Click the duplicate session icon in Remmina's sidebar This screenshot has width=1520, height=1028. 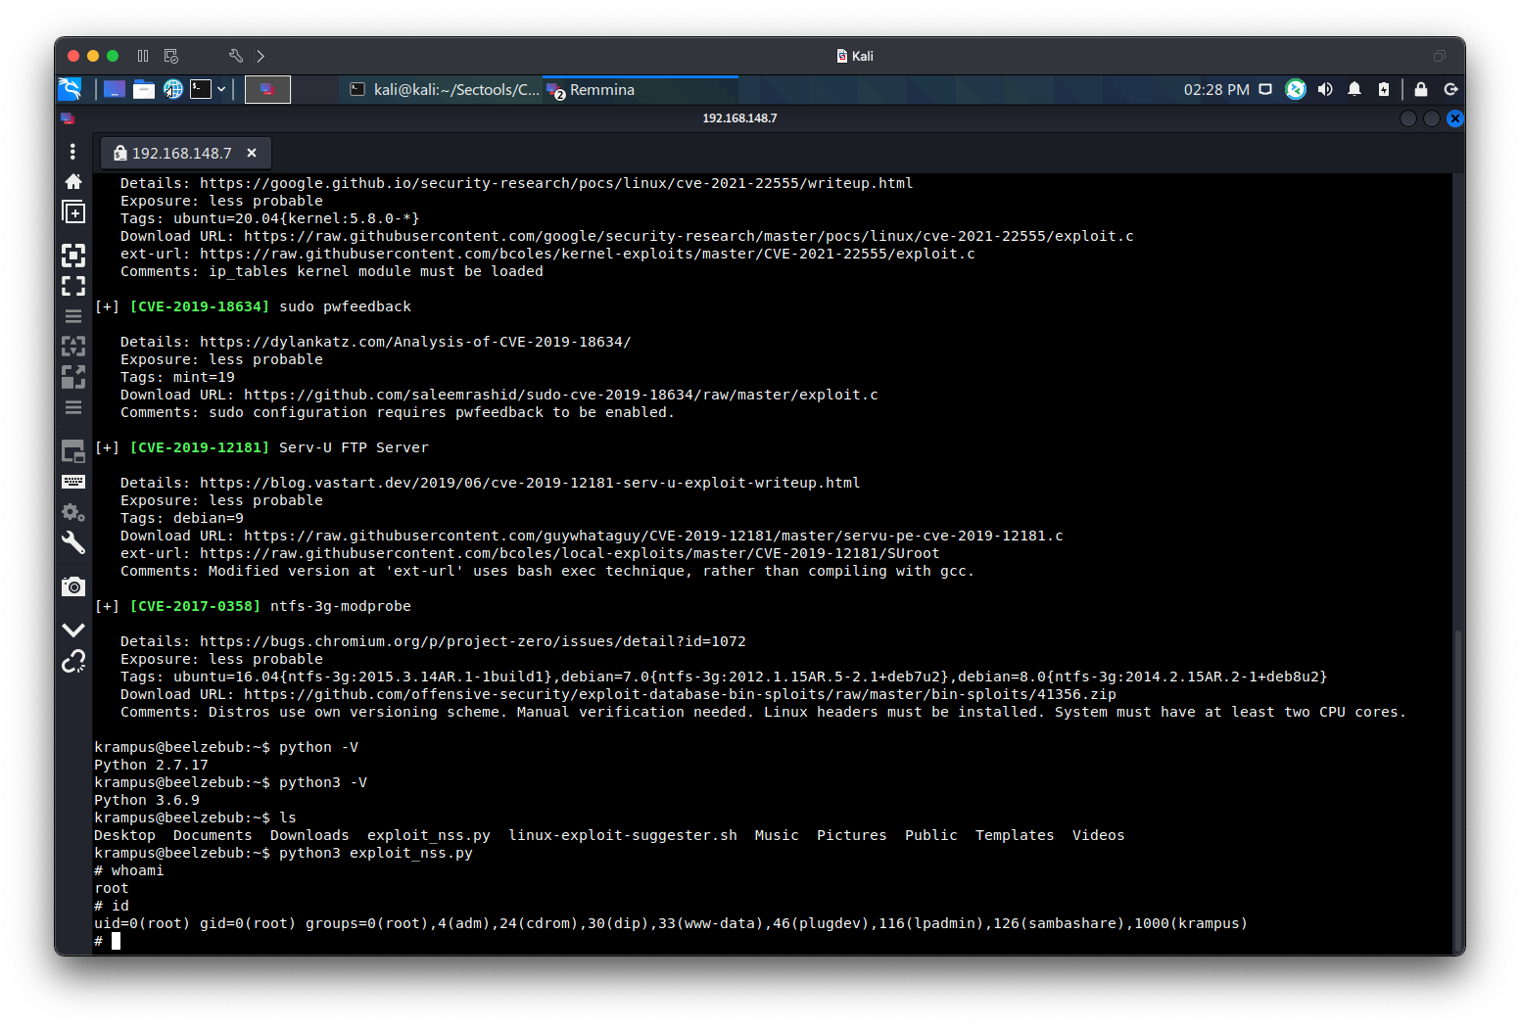pyautogui.click(x=73, y=212)
